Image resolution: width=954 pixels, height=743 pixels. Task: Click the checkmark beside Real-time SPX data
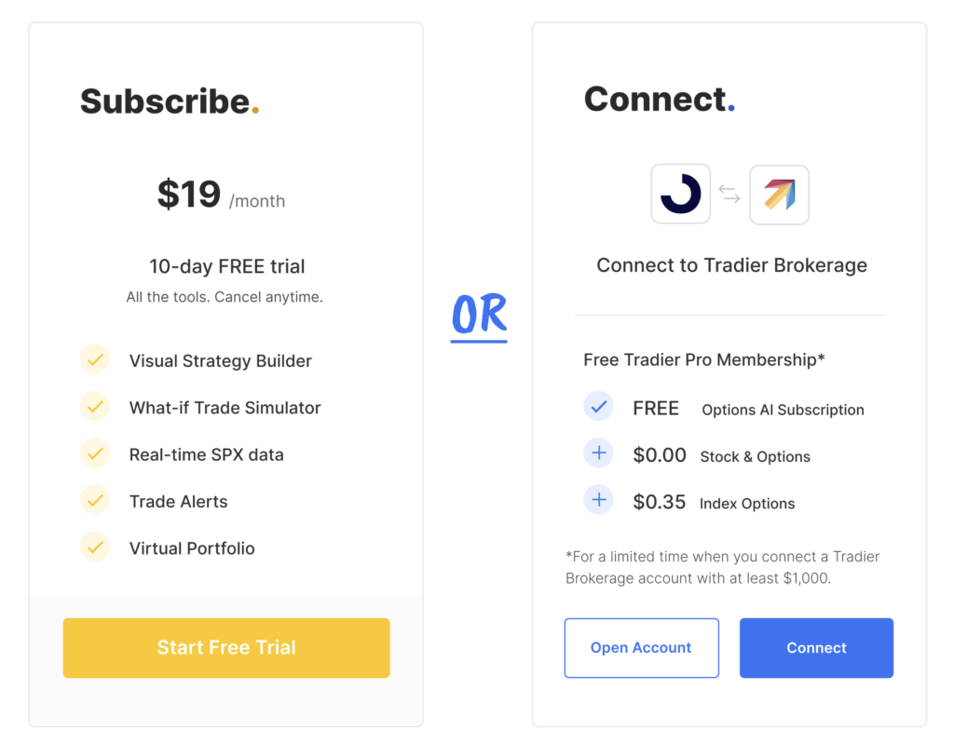[x=95, y=453]
